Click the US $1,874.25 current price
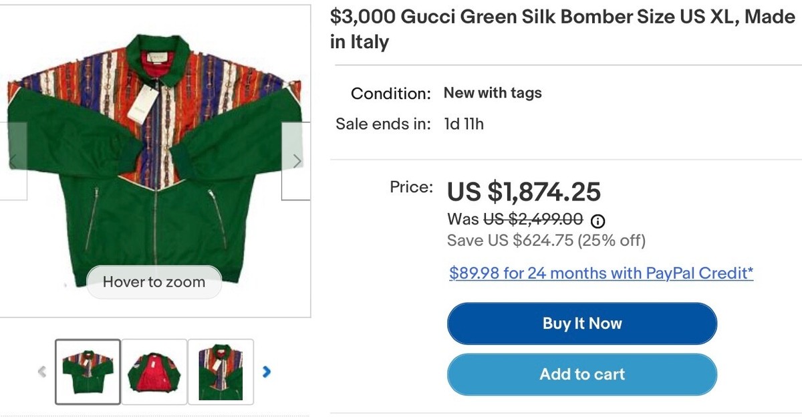This screenshot has height=417, width=802. click(524, 192)
